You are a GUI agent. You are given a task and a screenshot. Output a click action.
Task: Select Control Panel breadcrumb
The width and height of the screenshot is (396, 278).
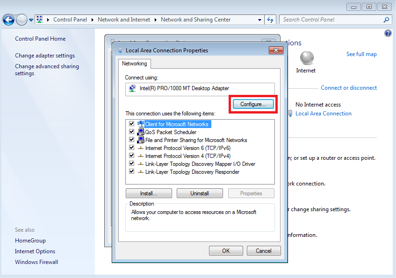point(70,20)
